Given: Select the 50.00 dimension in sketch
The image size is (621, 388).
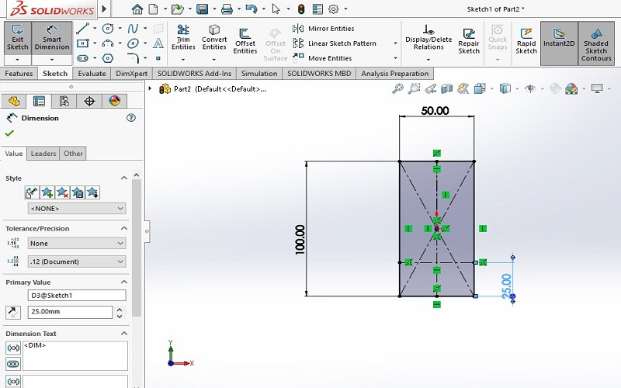Looking at the screenshot, I should [435, 110].
